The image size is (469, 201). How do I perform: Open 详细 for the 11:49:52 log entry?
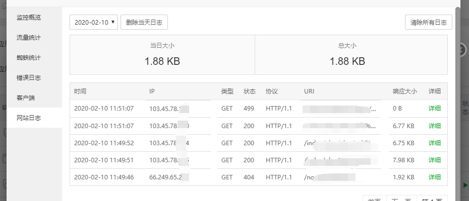coord(434,143)
